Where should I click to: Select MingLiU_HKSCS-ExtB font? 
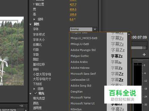click(84, 38)
